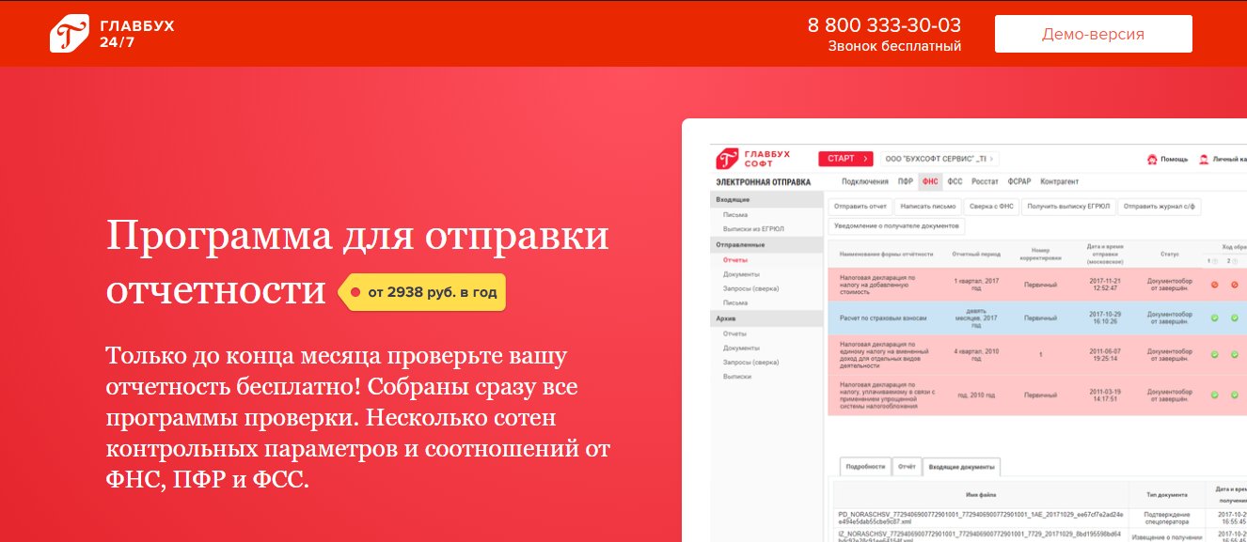Open Выписки из ЕГРЮЛ in the sidebar

click(753, 228)
